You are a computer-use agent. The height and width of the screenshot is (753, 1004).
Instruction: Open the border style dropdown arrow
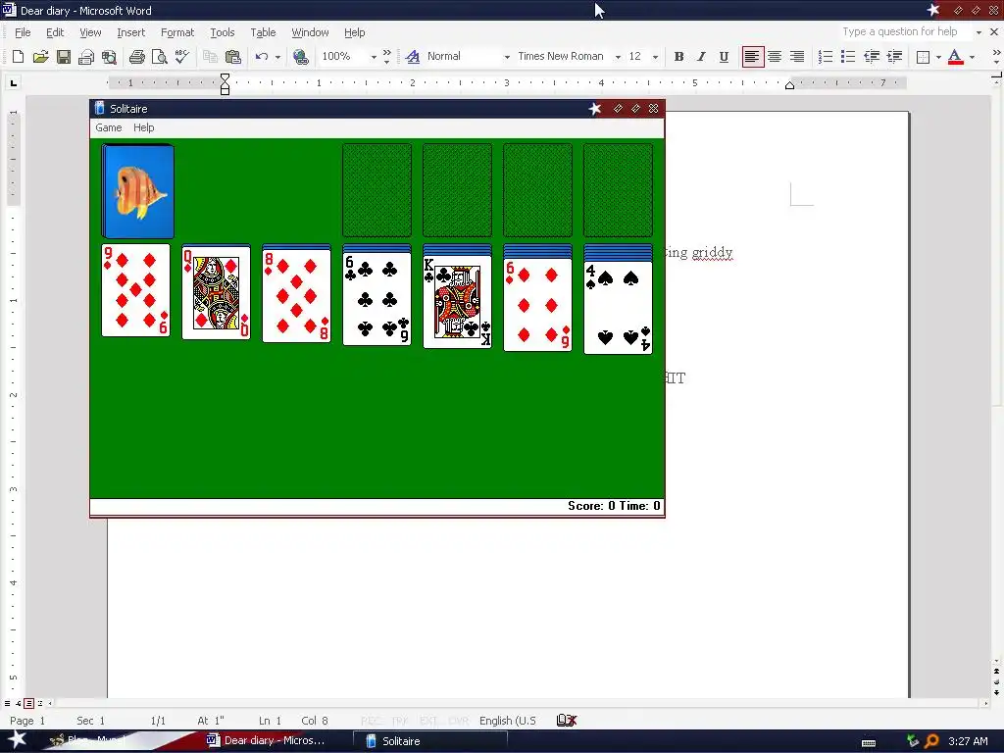[x=938, y=57]
